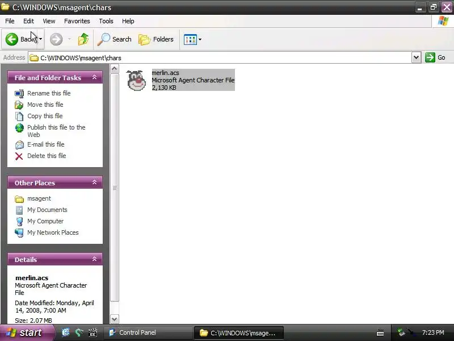Click the merlin.acs file name
Viewport: 454px width, 341px height.
(165, 73)
